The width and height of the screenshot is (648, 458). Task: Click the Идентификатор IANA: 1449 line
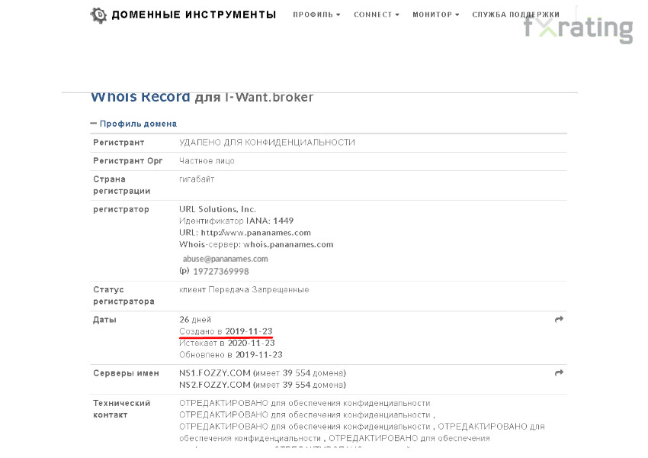pos(236,221)
